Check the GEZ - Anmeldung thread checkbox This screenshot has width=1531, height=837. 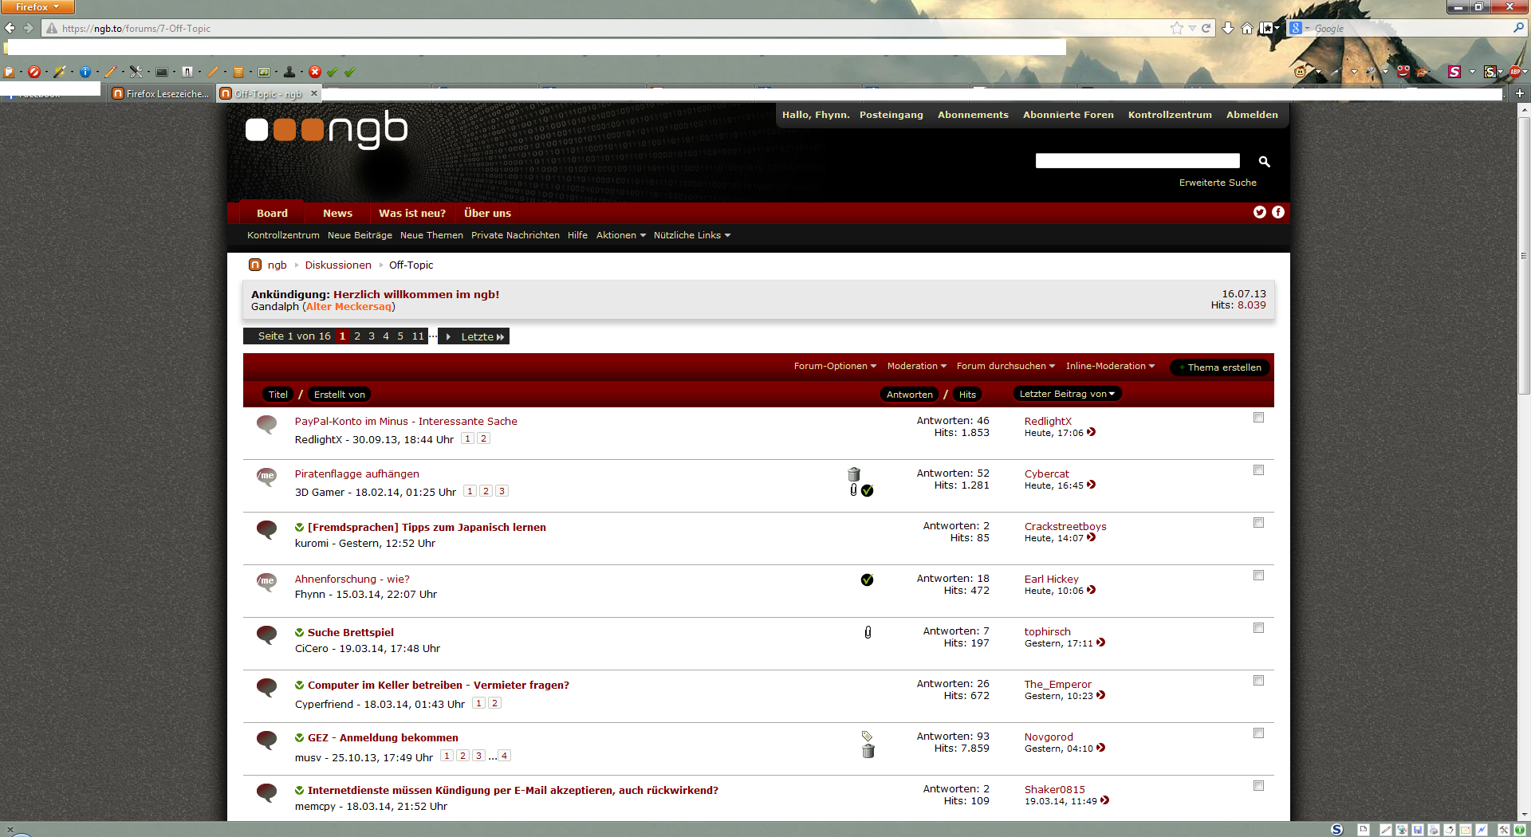[1258, 733]
